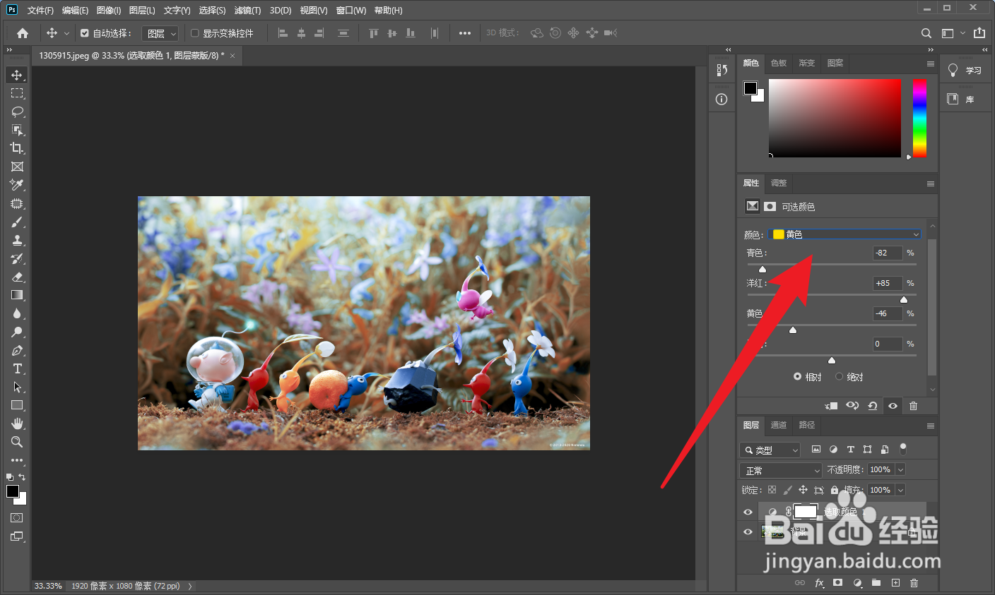Open the 类型 layer filter dropdown
995x595 pixels.
770,450
